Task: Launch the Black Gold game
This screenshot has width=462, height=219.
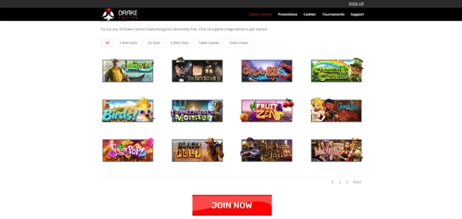Action: coord(198,150)
